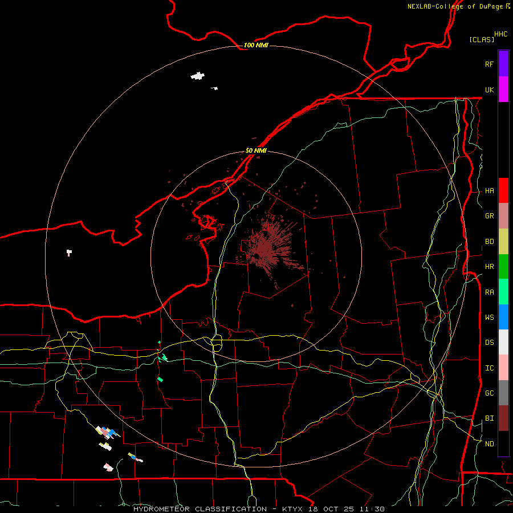
Task: Click the 'ND' legend label
Action: coord(489,444)
